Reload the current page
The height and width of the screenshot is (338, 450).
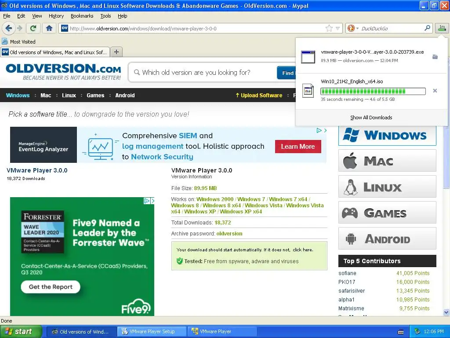click(x=33, y=28)
